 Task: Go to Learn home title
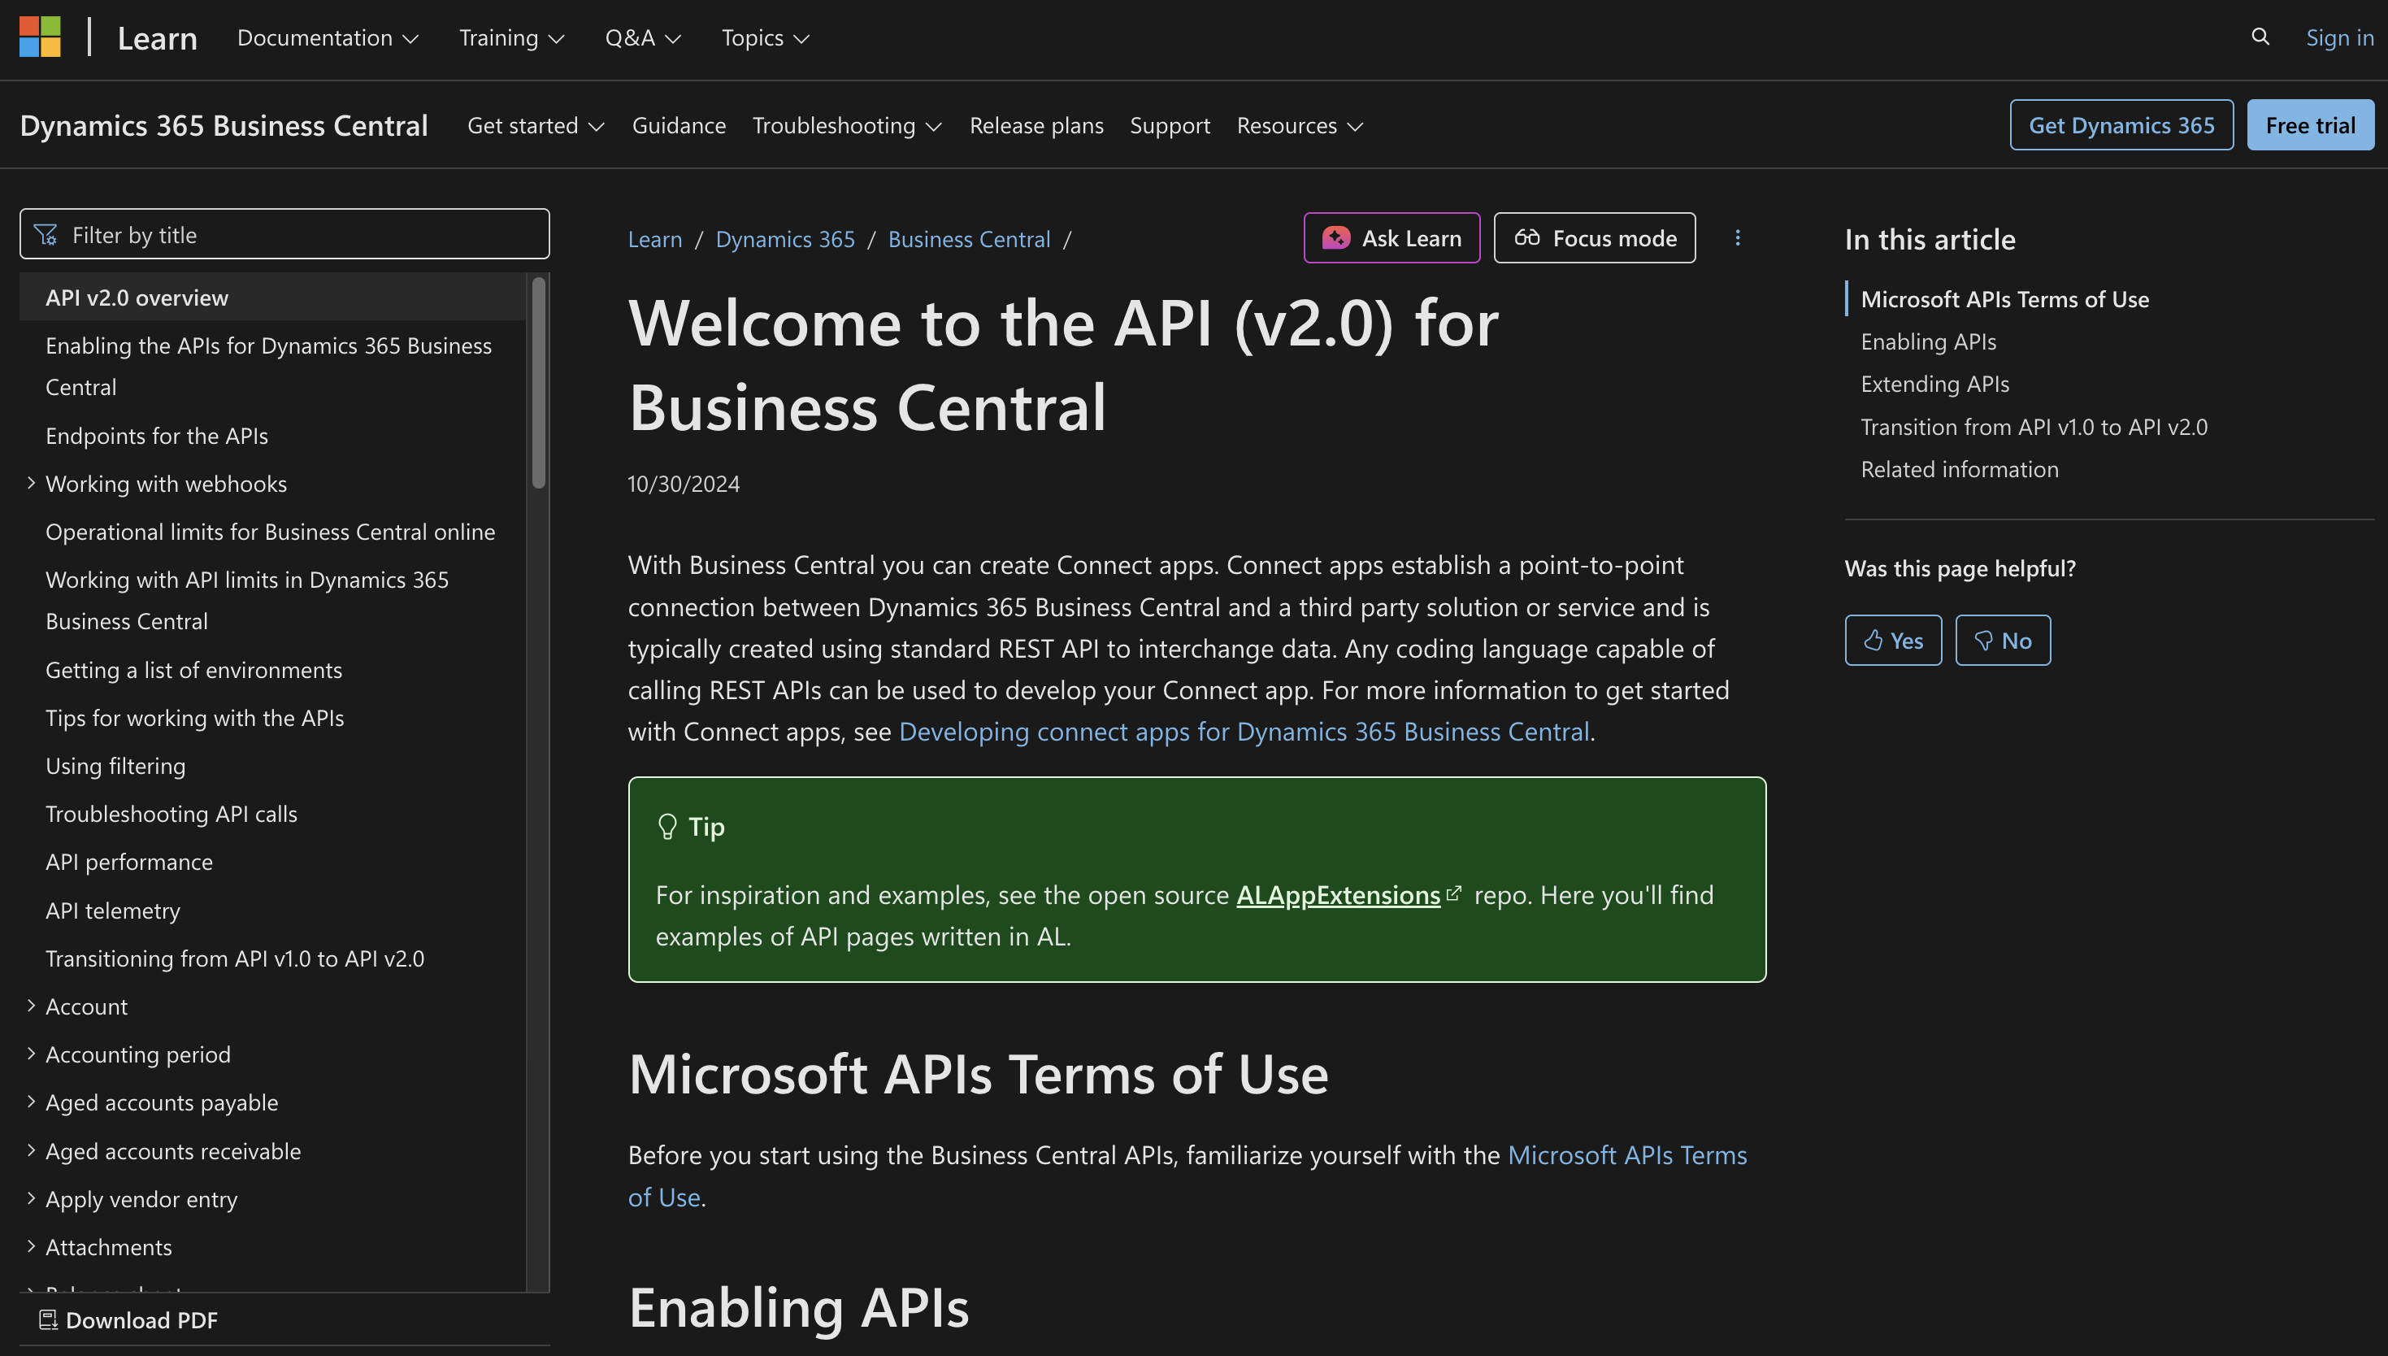[x=158, y=38]
